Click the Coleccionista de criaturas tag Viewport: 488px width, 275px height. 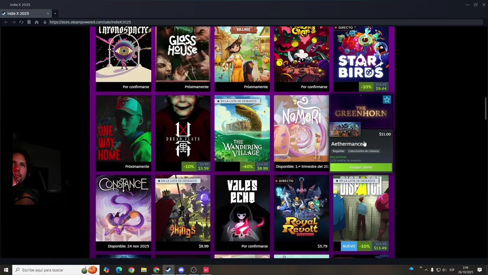click(x=363, y=151)
